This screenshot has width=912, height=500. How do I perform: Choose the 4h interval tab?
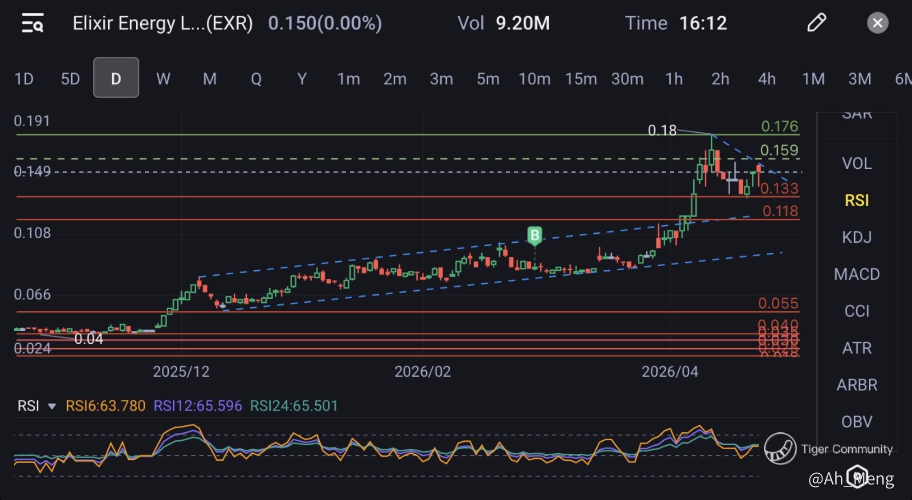click(766, 79)
